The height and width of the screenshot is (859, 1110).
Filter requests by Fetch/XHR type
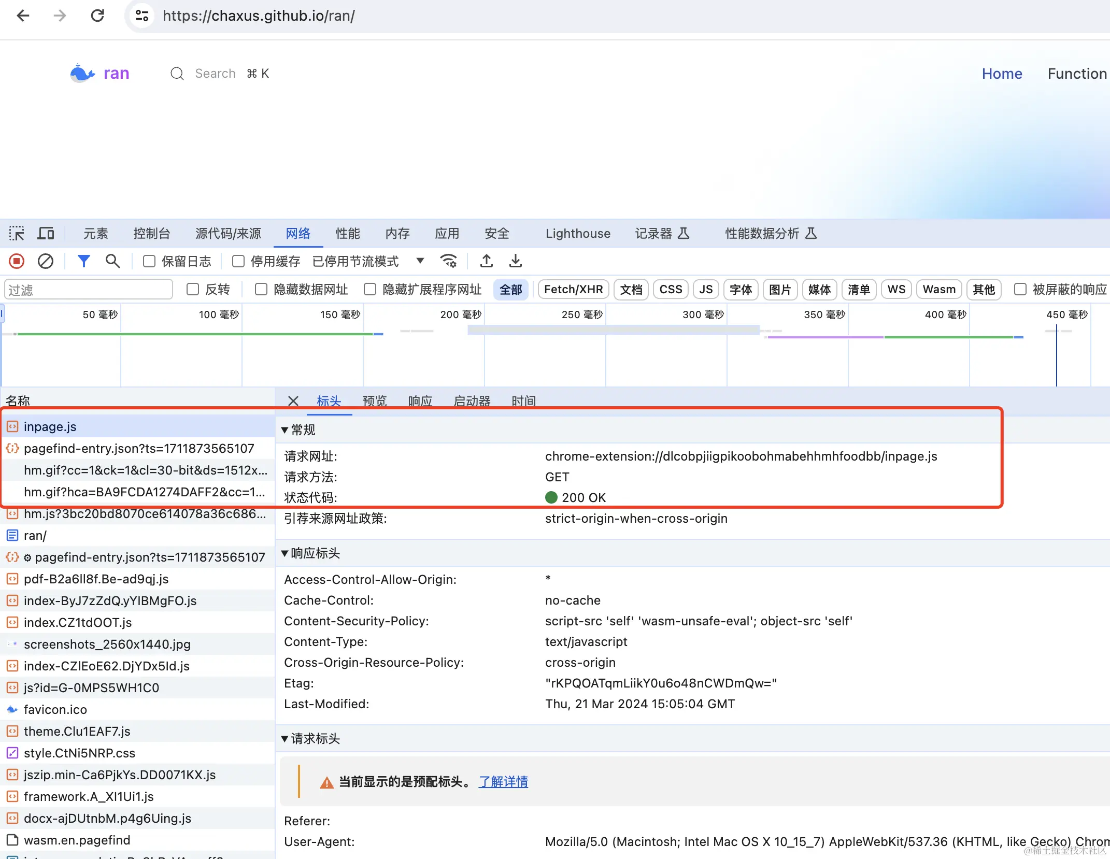point(573,289)
